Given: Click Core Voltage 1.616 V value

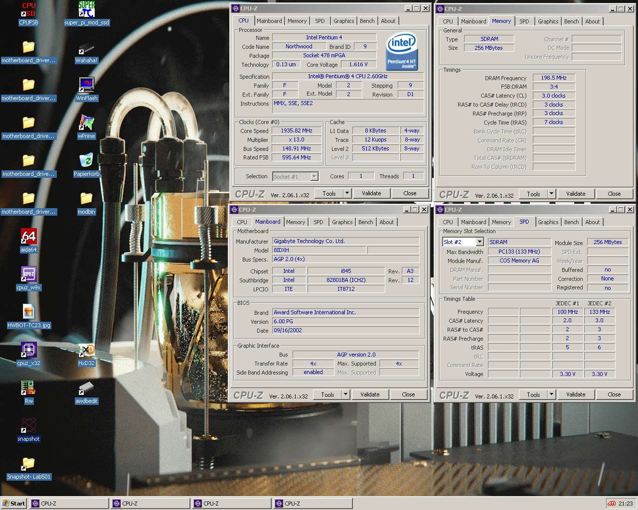Looking at the screenshot, I should tap(358, 64).
